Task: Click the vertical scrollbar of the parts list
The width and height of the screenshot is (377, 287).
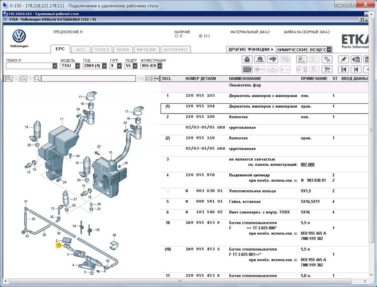Action: pos(371,130)
